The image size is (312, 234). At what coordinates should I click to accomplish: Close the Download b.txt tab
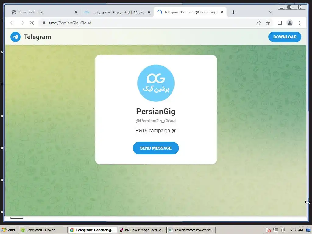(x=76, y=12)
